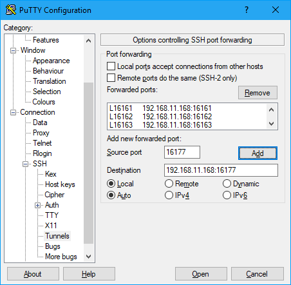Click the Cancel button
This screenshot has width=291, height=285.
[x=258, y=274]
